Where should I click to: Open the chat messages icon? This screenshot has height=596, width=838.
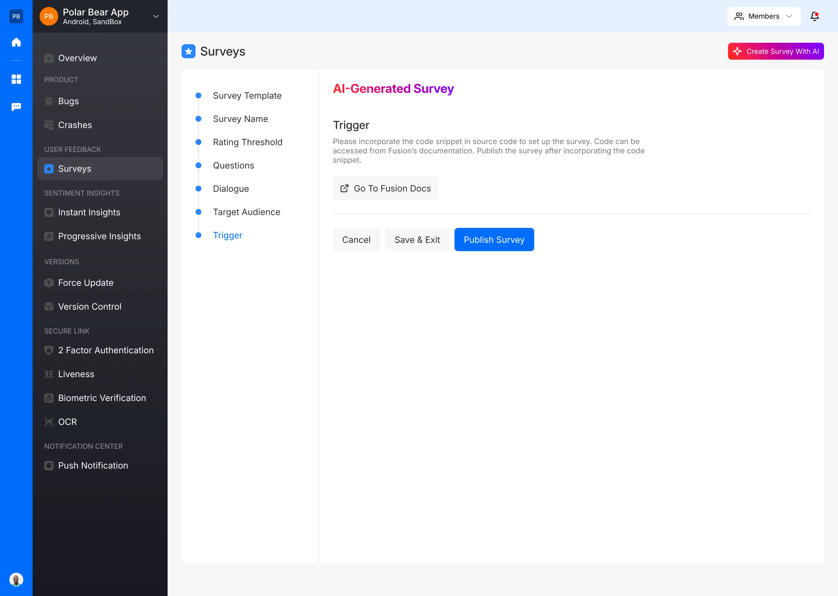tap(16, 107)
